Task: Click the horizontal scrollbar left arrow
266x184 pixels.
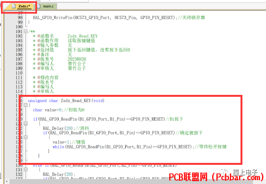Action: click(7, 182)
